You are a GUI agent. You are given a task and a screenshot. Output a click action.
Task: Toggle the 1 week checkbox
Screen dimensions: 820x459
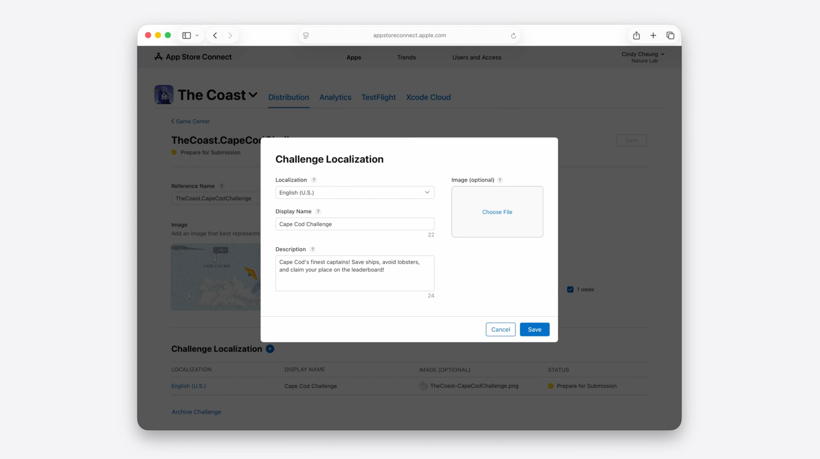pyautogui.click(x=570, y=289)
